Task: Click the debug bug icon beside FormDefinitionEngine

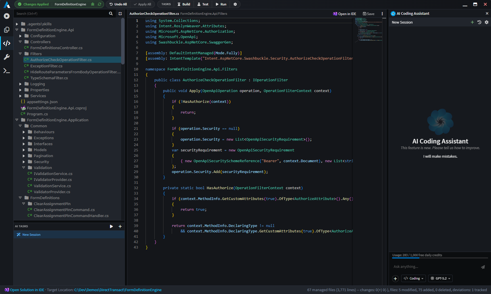Action: 92,4
